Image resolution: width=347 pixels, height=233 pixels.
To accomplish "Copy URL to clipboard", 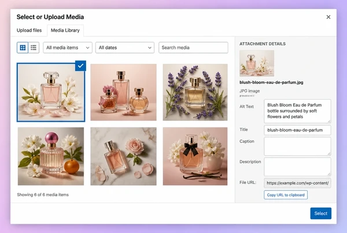I will [x=286, y=195].
